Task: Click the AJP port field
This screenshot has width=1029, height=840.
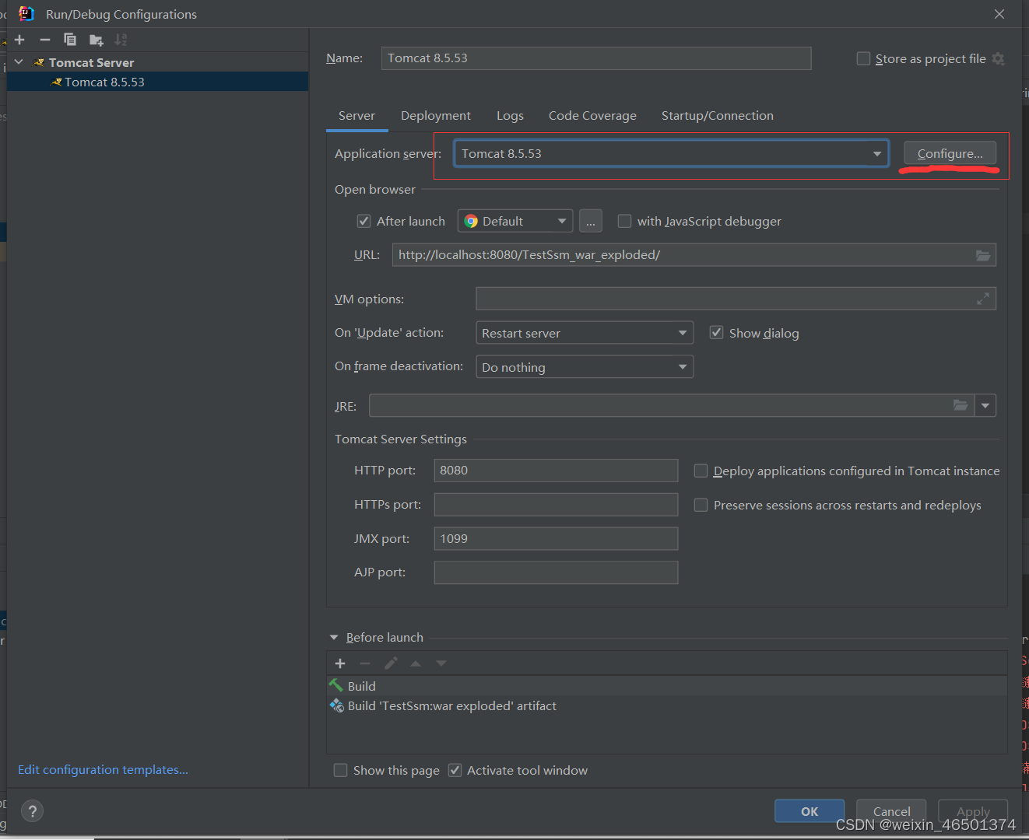Action: pos(556,572)
